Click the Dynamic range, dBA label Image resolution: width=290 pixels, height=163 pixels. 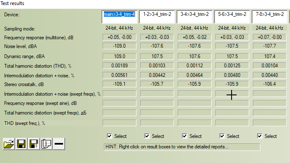tap(25, 56)
